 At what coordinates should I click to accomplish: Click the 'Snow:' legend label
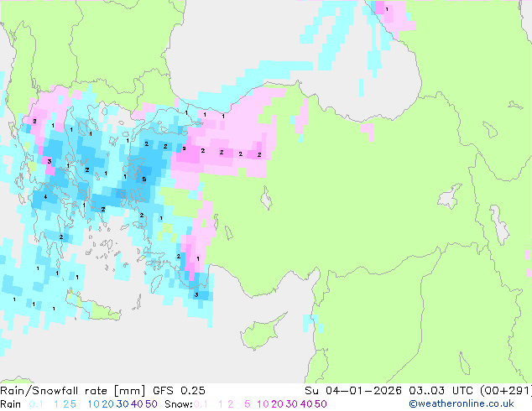coord(179,404)
